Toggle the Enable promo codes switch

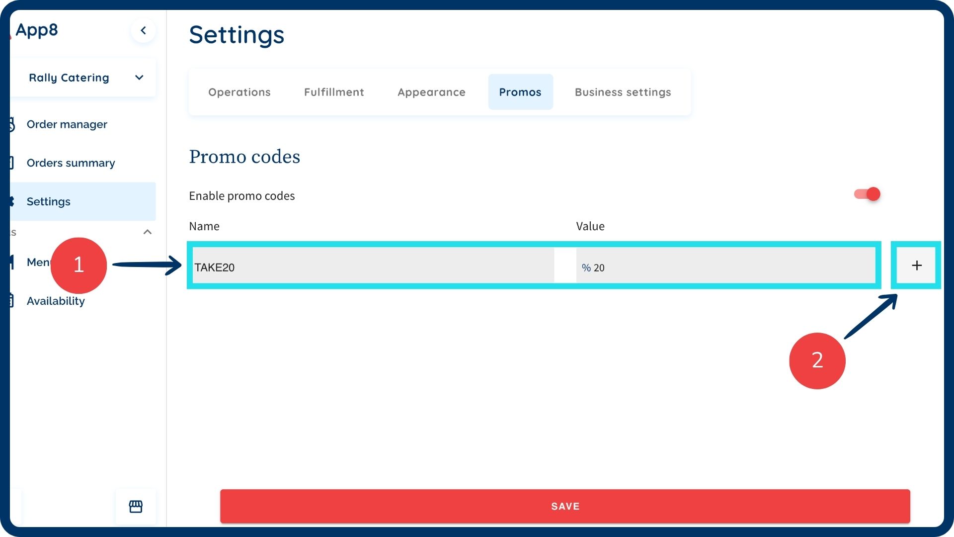point(867,194)
